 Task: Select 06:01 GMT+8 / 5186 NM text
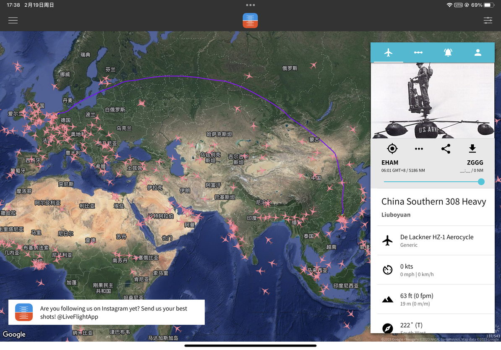point(403,171)
